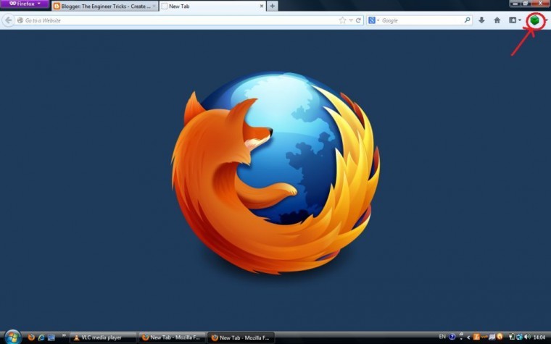
Task: Show hidden tray icons with the left chevron
Action: click(468, 337)
